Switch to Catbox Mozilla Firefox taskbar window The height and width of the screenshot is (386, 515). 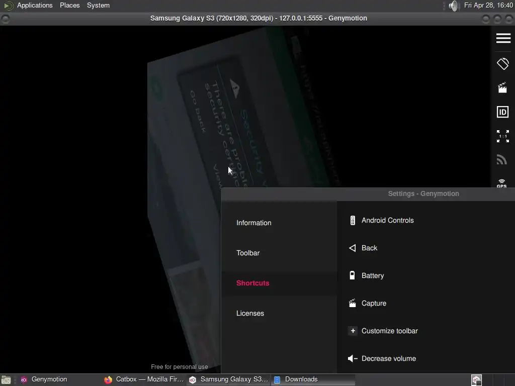(144, 379)
